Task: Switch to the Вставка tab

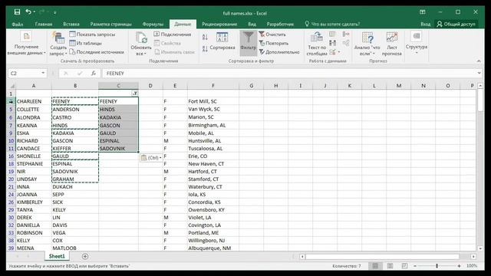Action: [71, 24]
